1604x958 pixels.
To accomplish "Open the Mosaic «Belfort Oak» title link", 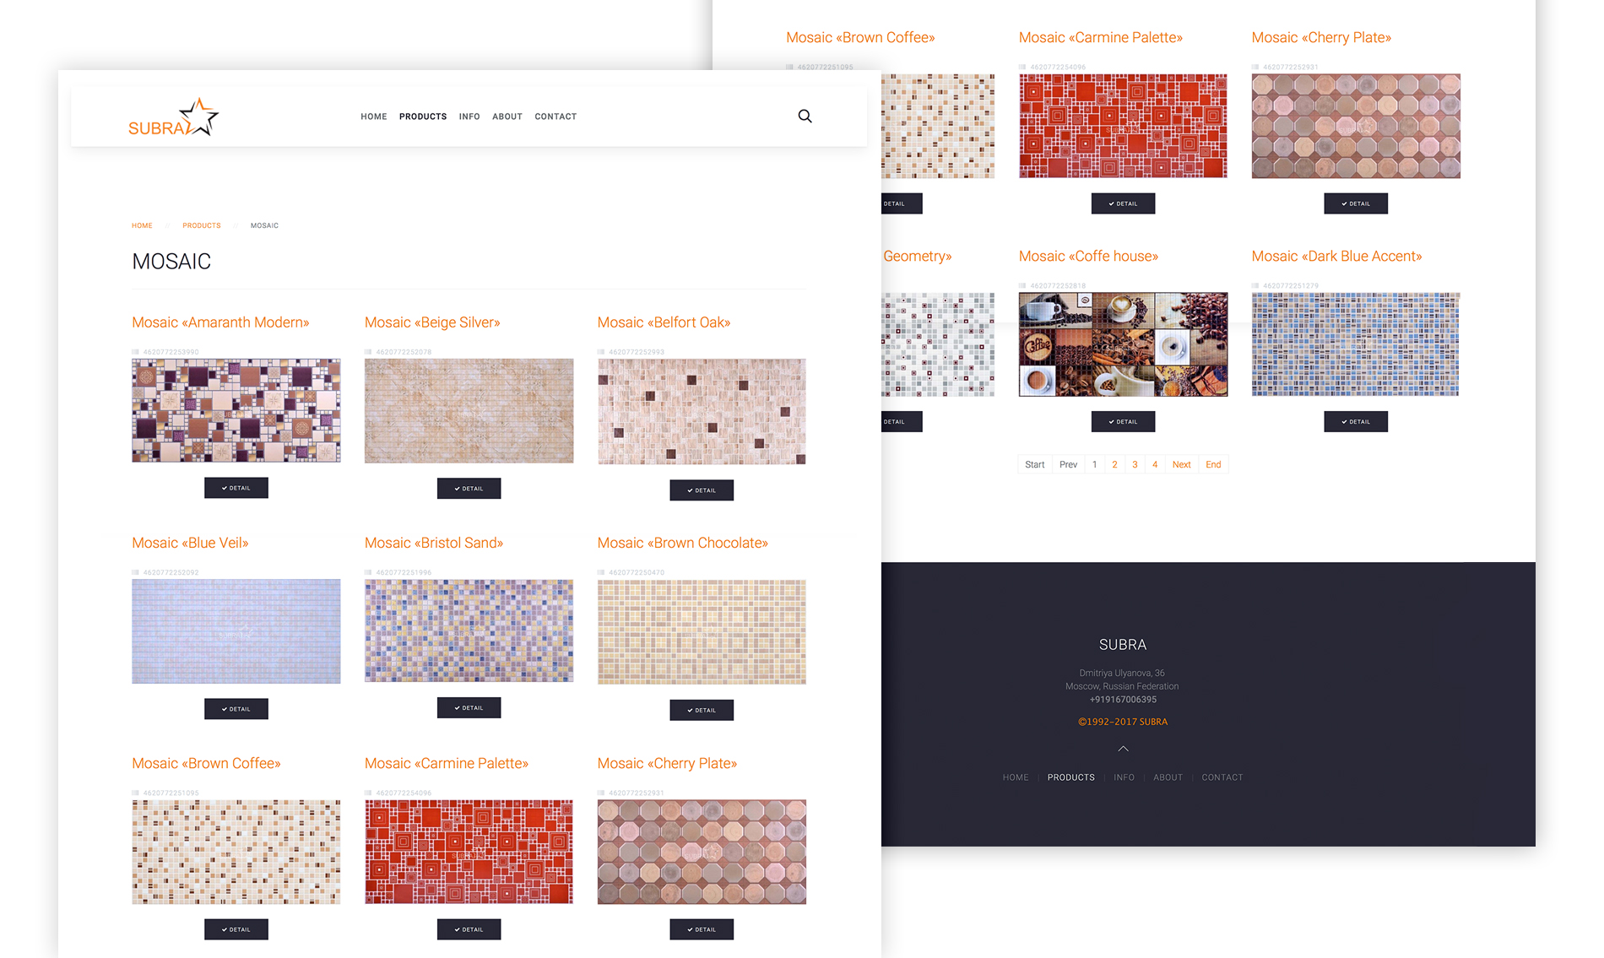I will tap(664, 322).
